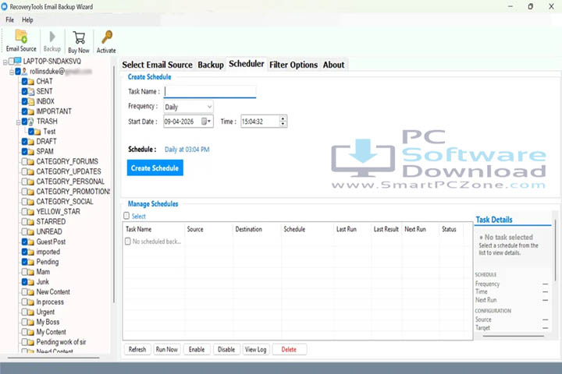Open the Buy Now cart icon
The image size is (562, 374).
pyautogui.click(x=79, y=37)
